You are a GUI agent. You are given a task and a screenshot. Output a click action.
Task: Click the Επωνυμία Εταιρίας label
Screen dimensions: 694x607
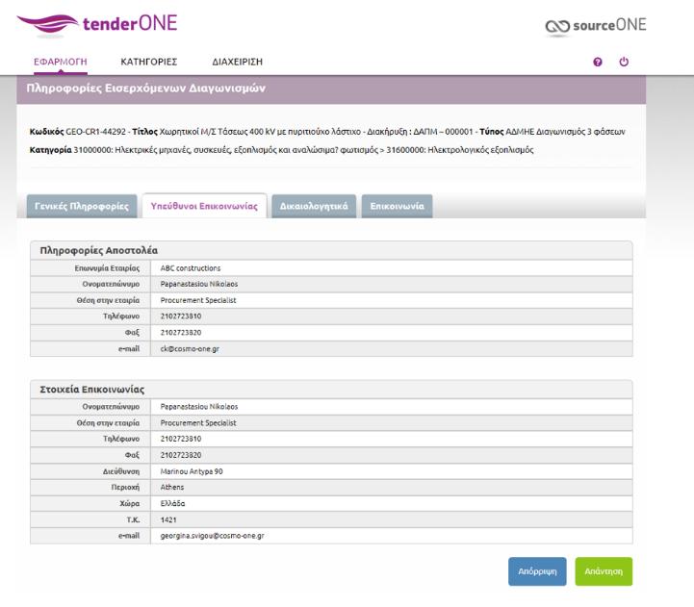(107, 268)
